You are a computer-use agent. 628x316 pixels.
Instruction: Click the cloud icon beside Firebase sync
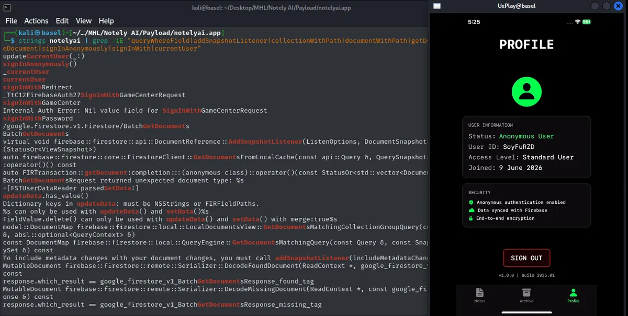pos(471,210)
